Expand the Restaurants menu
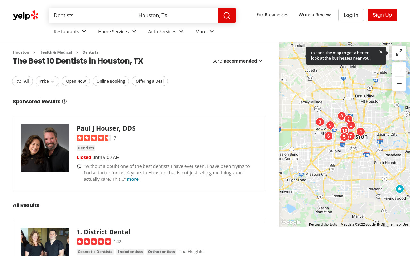 pyautogui.click(x=70, y=32)
